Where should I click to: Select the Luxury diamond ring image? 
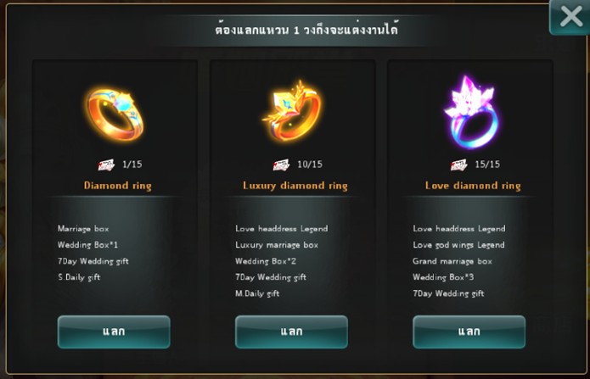click(x=292, y=112)
